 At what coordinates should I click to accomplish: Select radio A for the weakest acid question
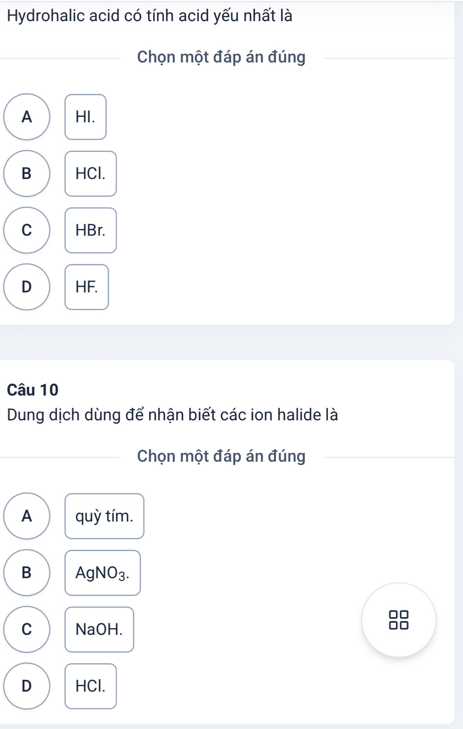27,117
